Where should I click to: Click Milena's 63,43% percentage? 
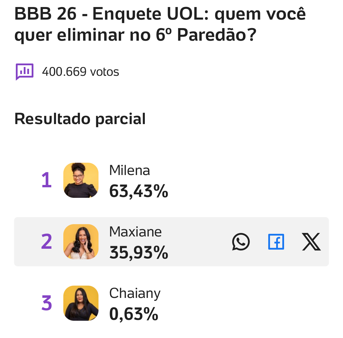(139, 191)
